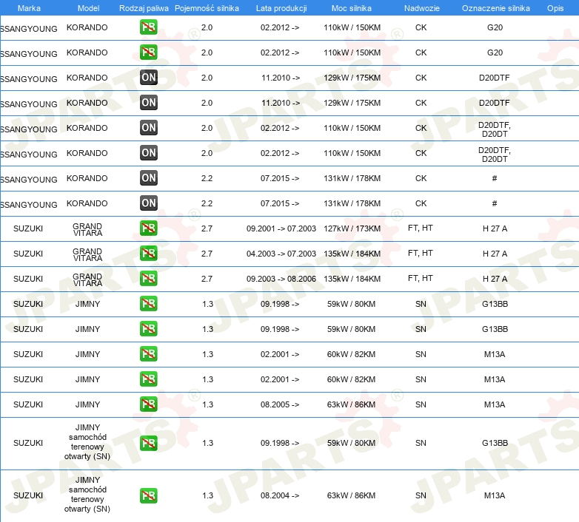Click the Lata produkcji column header

tap(281, 7)
